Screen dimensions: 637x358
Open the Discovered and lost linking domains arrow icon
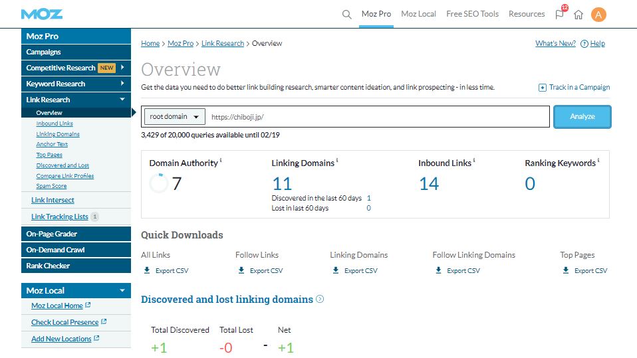pyautogui.click(x=320, y=299)
